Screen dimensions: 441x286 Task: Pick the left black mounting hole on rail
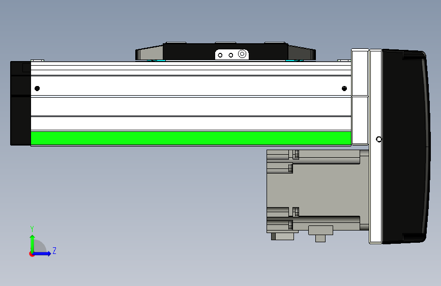click(37, 89)
